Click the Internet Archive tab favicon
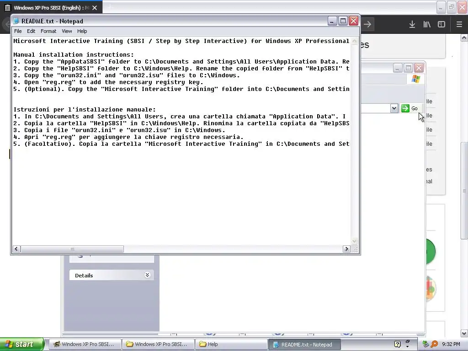This screenshot has height=351, width=468. [7, 8]
